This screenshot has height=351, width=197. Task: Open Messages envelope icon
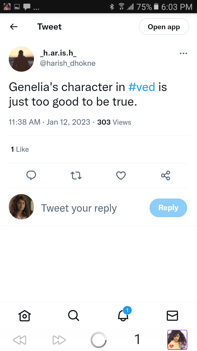tap(173, 316)
